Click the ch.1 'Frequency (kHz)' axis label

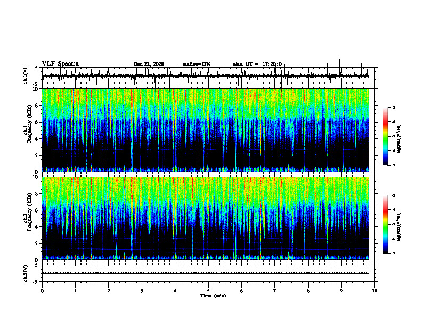tap(29, 124)
